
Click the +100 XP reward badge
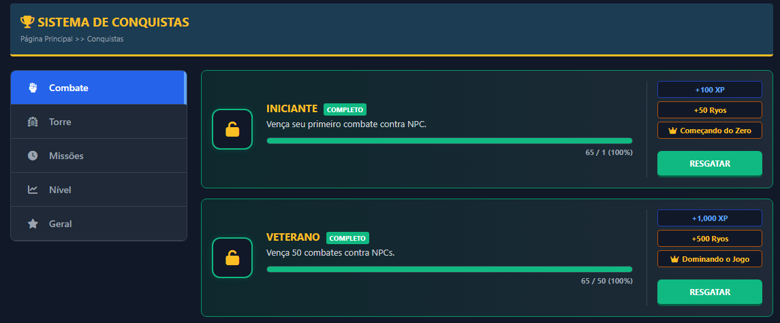[x=709, y=90]
